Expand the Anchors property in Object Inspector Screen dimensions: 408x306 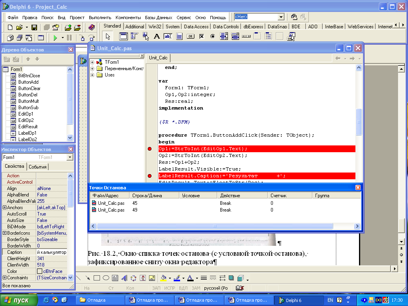point(4,207)
